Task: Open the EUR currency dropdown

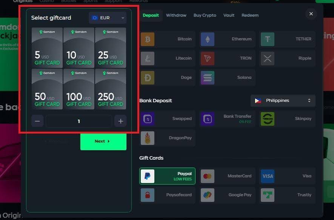Action: (x=108, y=18)
